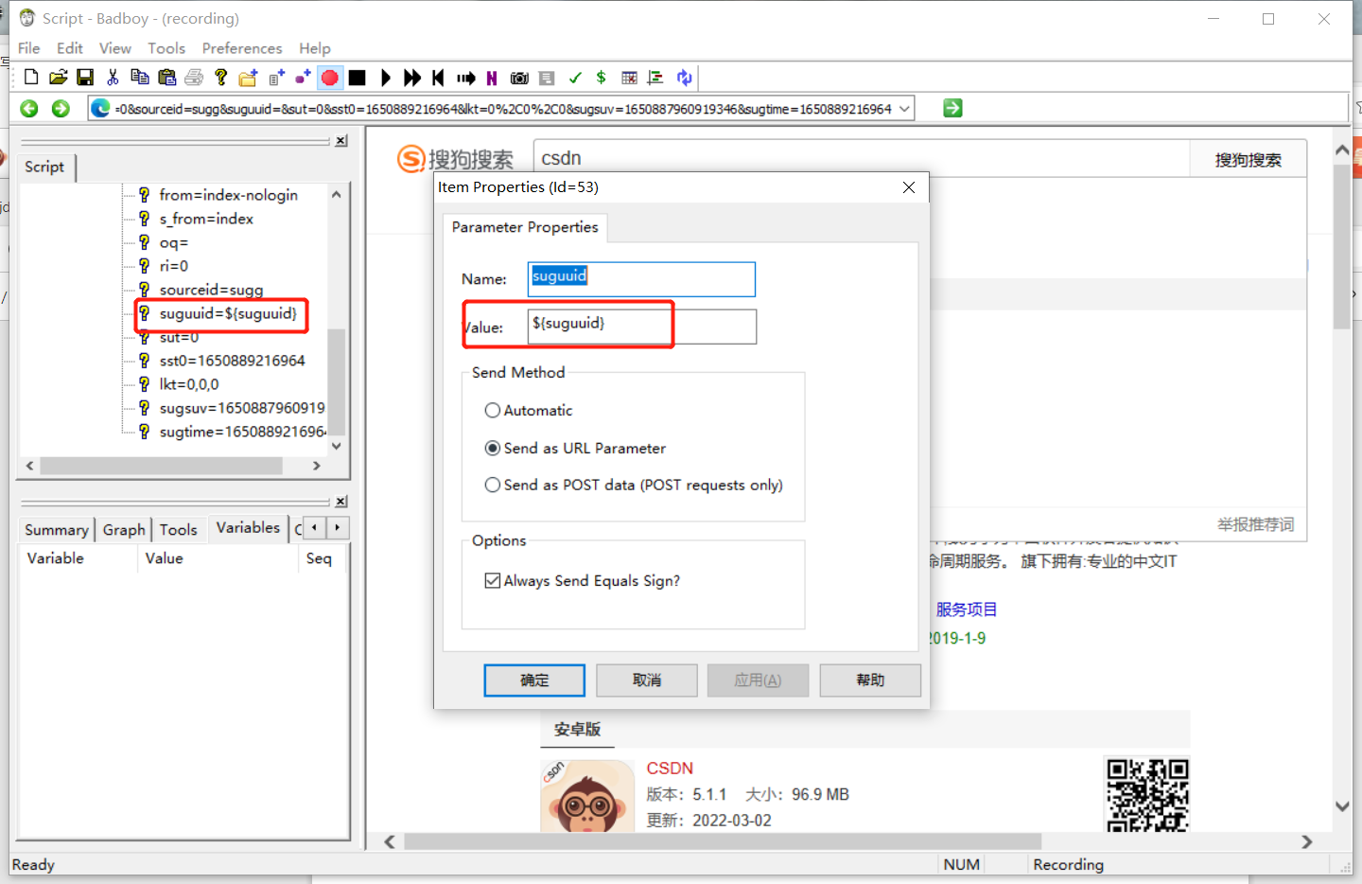Save the script with the Save icon
The image size is (1362, 884).
(x=85, y=78)
